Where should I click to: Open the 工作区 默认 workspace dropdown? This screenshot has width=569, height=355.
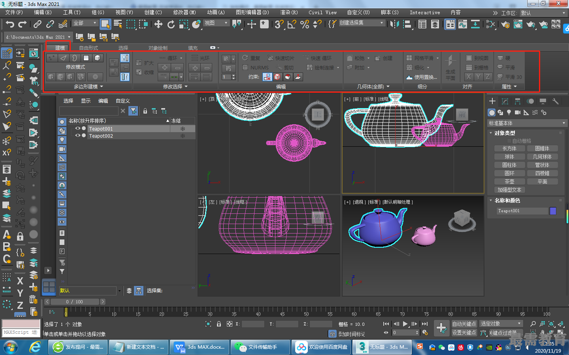coord(543,13)
